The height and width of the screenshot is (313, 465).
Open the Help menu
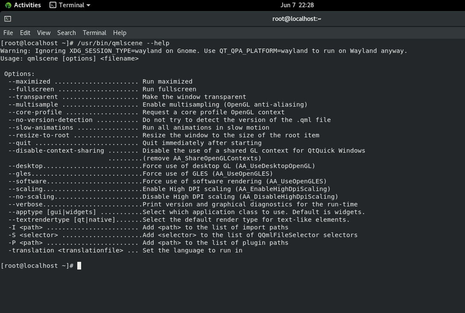click(x=120, y=33)
